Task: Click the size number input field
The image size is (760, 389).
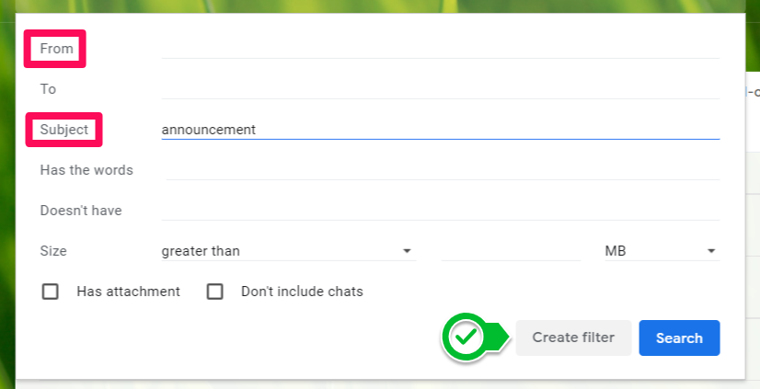Action: click(x=511, y=251)
